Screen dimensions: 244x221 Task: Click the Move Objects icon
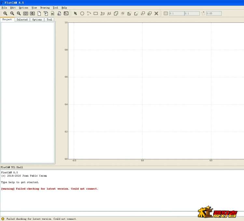(x=143, y=14)
